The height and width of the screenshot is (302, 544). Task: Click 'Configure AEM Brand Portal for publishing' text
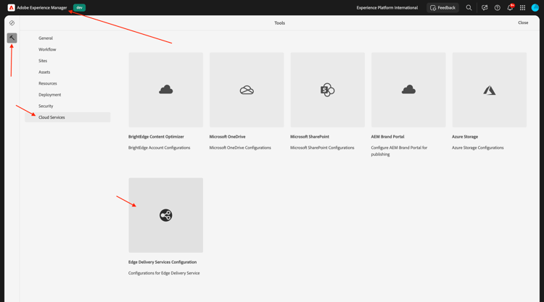(399, 151)
